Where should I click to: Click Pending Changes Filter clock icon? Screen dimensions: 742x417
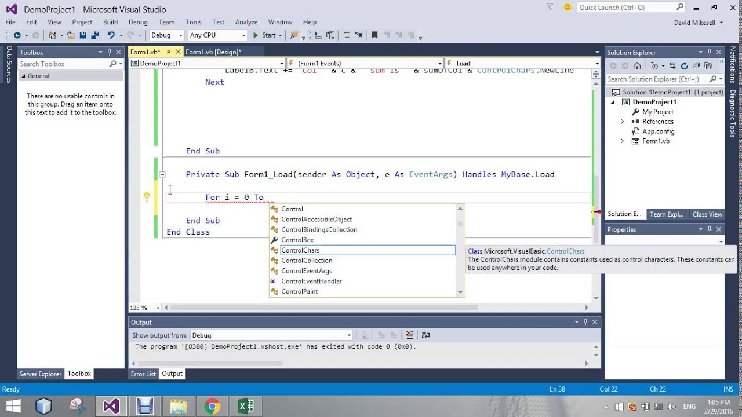tap(654, 66)
